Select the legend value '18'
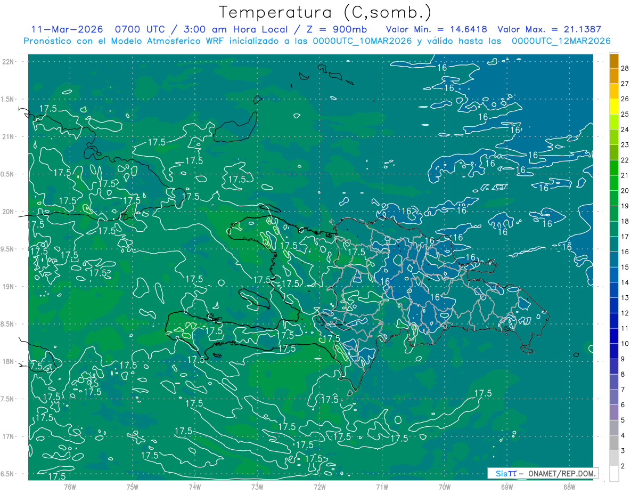639x494 pixels. (x=625, y=221)
